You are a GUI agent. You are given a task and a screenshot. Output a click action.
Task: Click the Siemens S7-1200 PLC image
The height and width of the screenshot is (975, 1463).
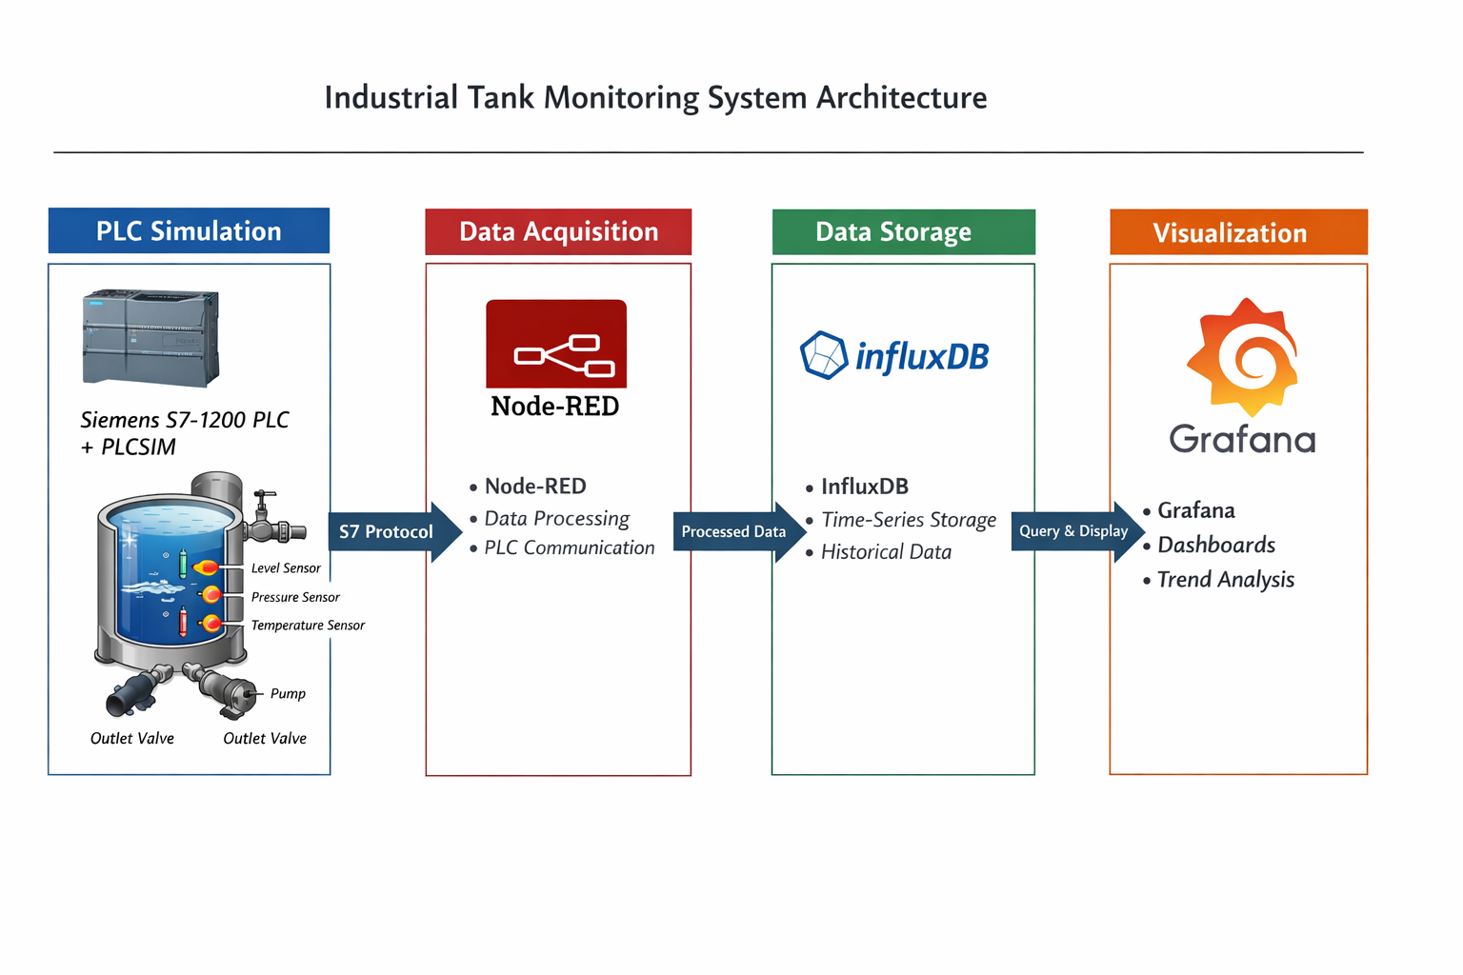pyautogui.click(x=151, y=337)
